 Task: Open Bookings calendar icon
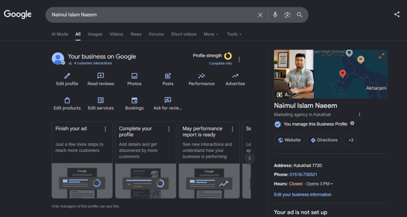(134, 100)
